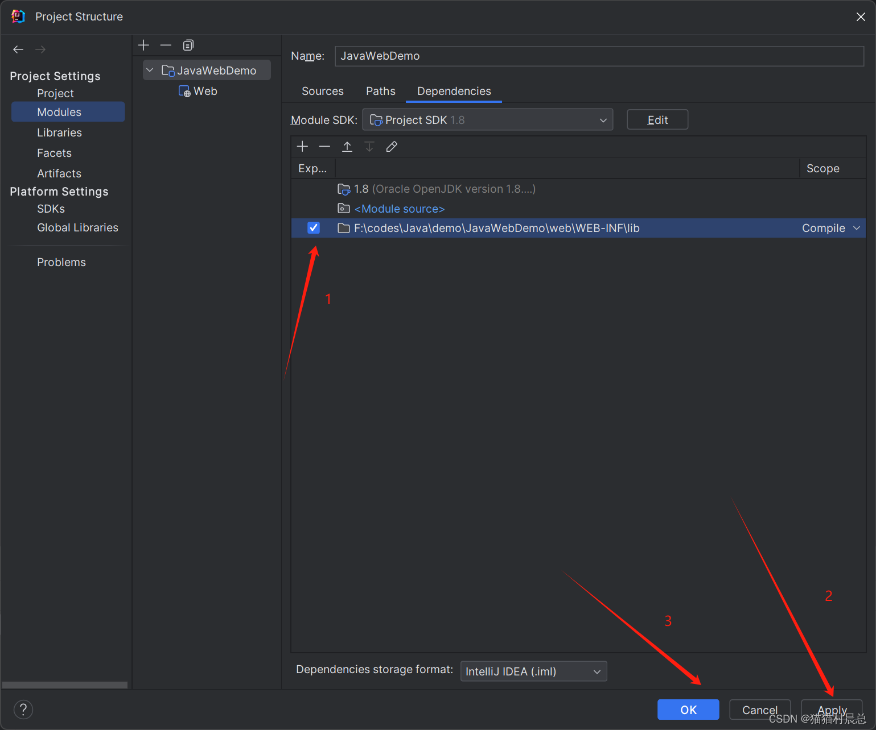Open Dependencies storage format dropdown
Image resolution: width=876 pixels, height=730 pixels.
tap(534, 671)
